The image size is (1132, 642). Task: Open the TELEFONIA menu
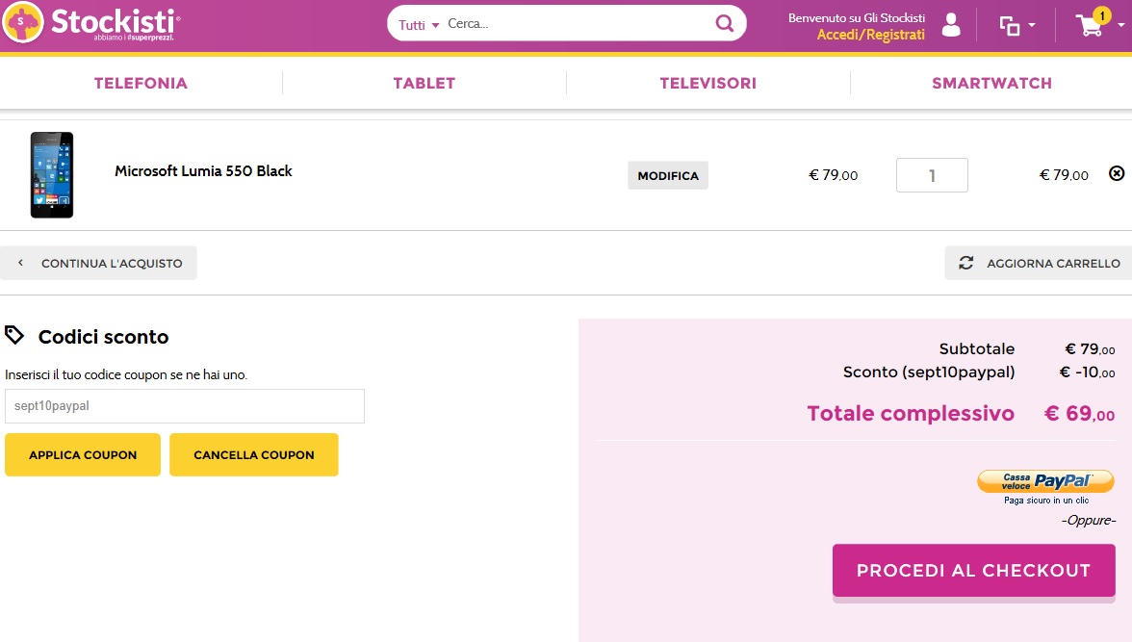(141, 83)
